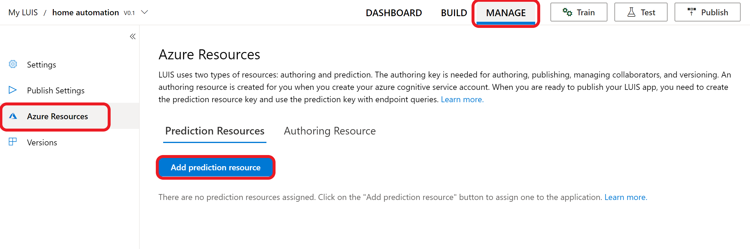Collapse the sidebar with double-chevron icon
Screen dimensions: 750x249
click(133, 36)
